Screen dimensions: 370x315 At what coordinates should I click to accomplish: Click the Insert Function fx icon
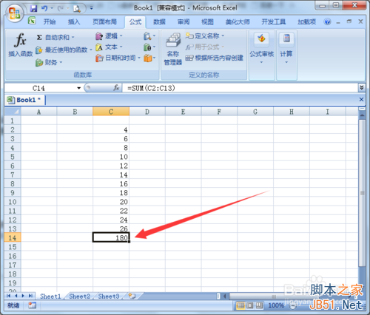(x=21, y=40)
